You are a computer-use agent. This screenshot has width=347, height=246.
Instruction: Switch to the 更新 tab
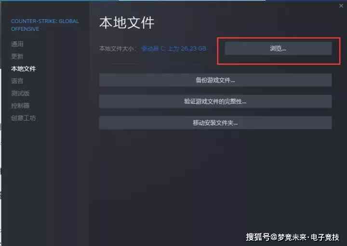tap(17, 57)
